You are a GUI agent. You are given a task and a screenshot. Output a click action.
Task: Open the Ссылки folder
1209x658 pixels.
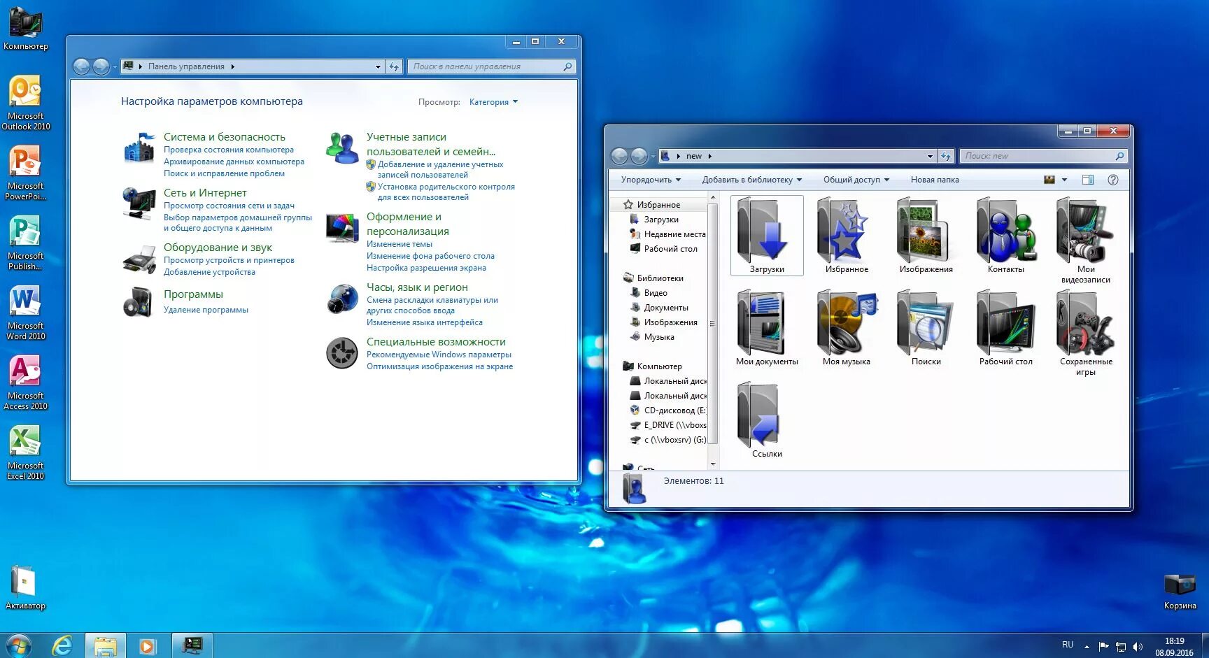point(760,414)
